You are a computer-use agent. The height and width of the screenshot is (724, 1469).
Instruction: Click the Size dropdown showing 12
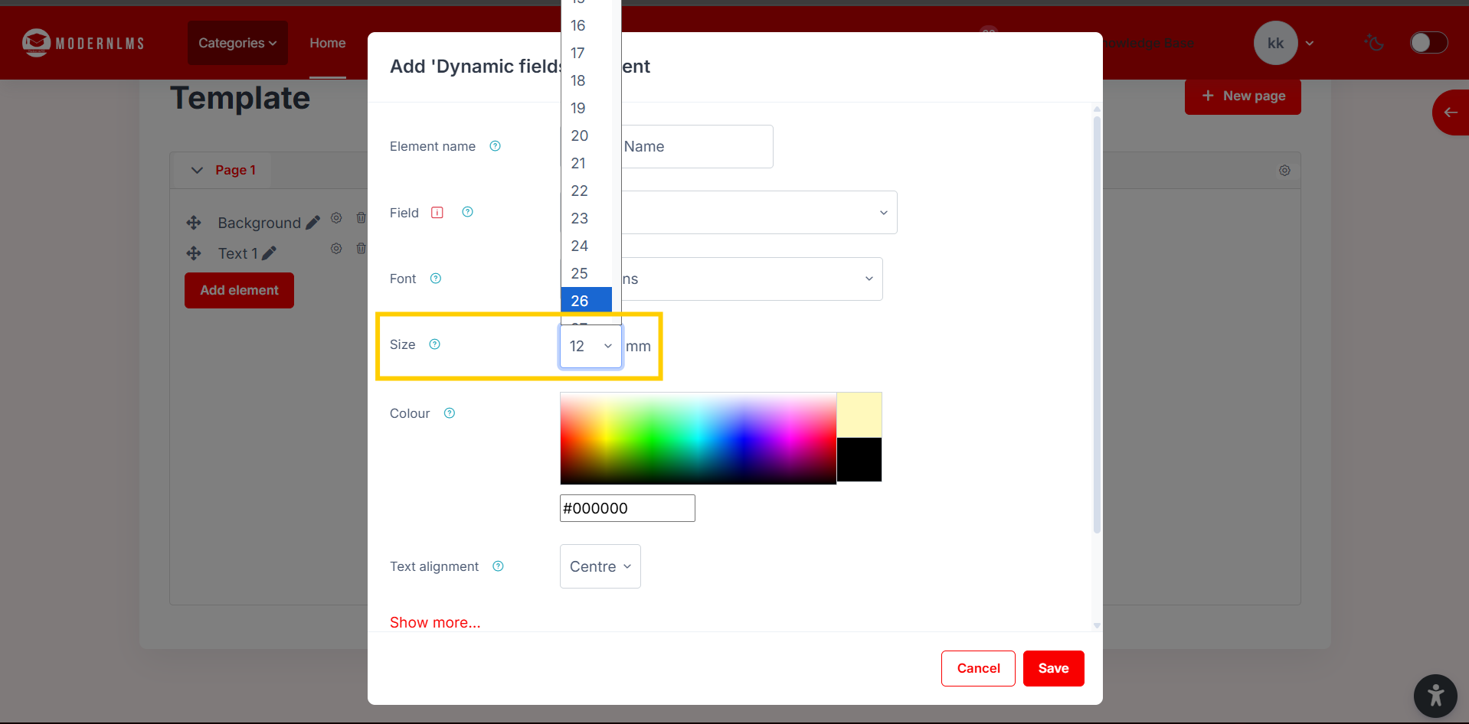591,346
